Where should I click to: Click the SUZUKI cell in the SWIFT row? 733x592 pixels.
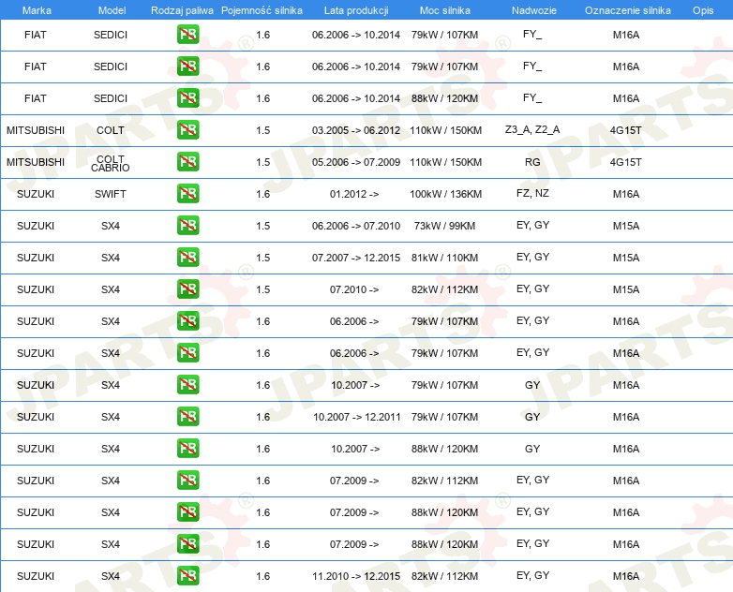[x=36, y=194]
